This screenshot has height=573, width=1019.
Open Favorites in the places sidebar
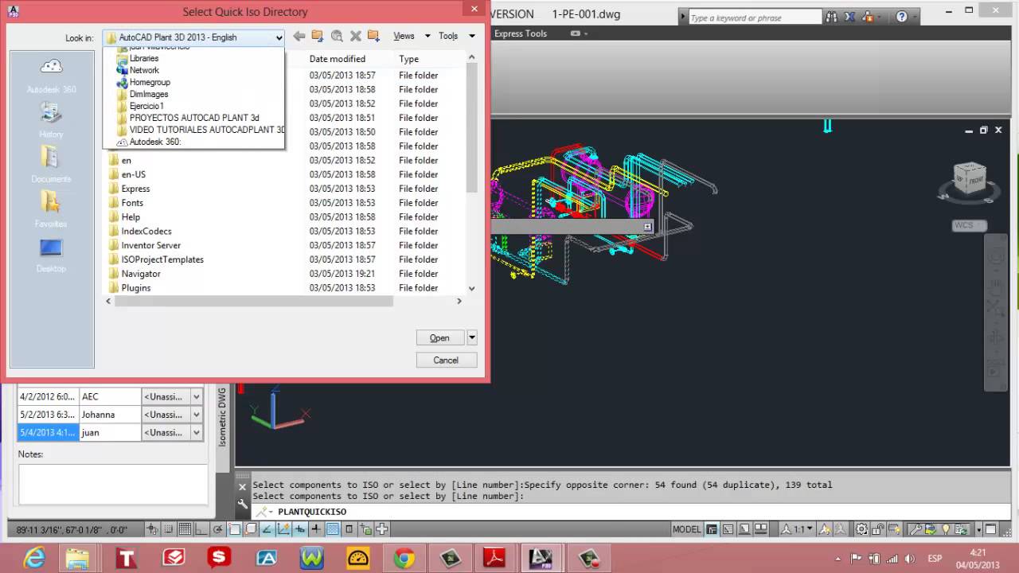[51, 210]
